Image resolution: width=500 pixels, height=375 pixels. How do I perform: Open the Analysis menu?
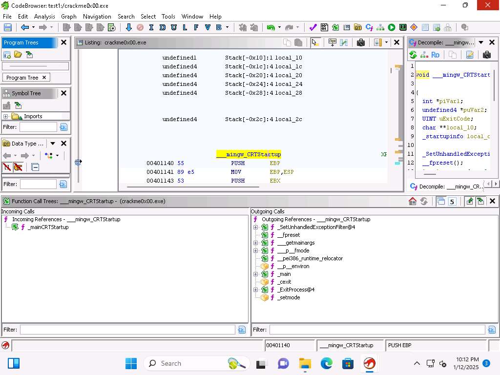[x=44, y=16]
